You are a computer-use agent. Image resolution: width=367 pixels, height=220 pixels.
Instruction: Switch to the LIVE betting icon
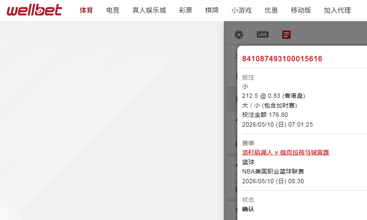click(x=263, y=35)
